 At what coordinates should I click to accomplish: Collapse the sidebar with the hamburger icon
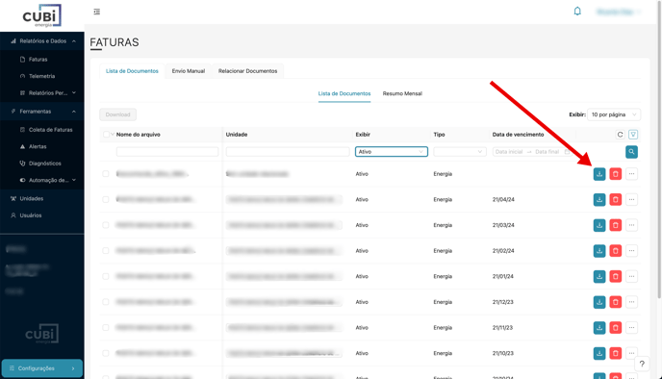point(96,12)
